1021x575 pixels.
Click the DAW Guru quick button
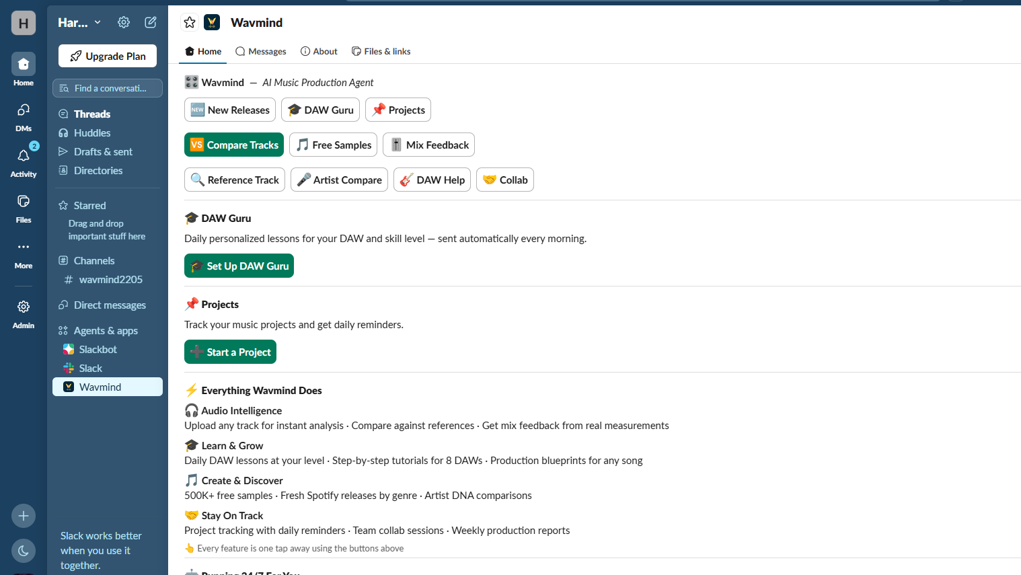coord(320,110)
